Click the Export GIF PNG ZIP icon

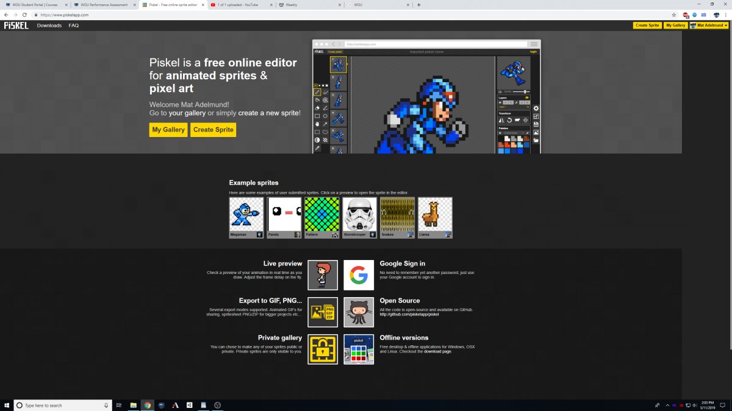click(323, 312)
